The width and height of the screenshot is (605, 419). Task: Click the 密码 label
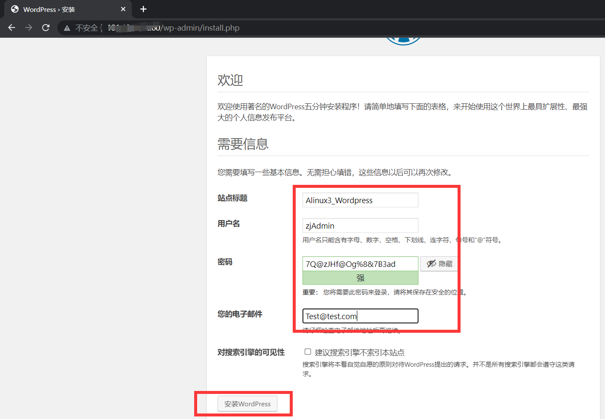pos(225,262)
